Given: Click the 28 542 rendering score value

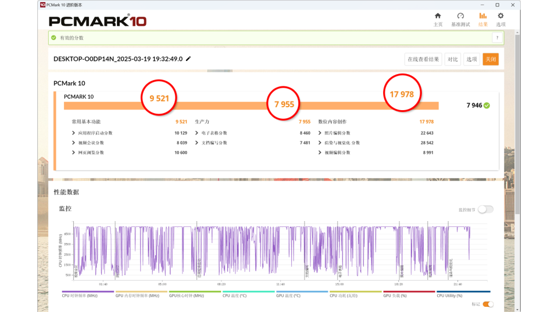Looking at the screenshot, I should coord(427,143).
